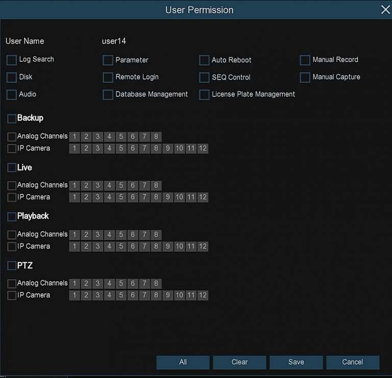Select Playback IP camera channel 6
Viewport: 392px width, 378px height.
pyautogui.click(x=133, y=246)
